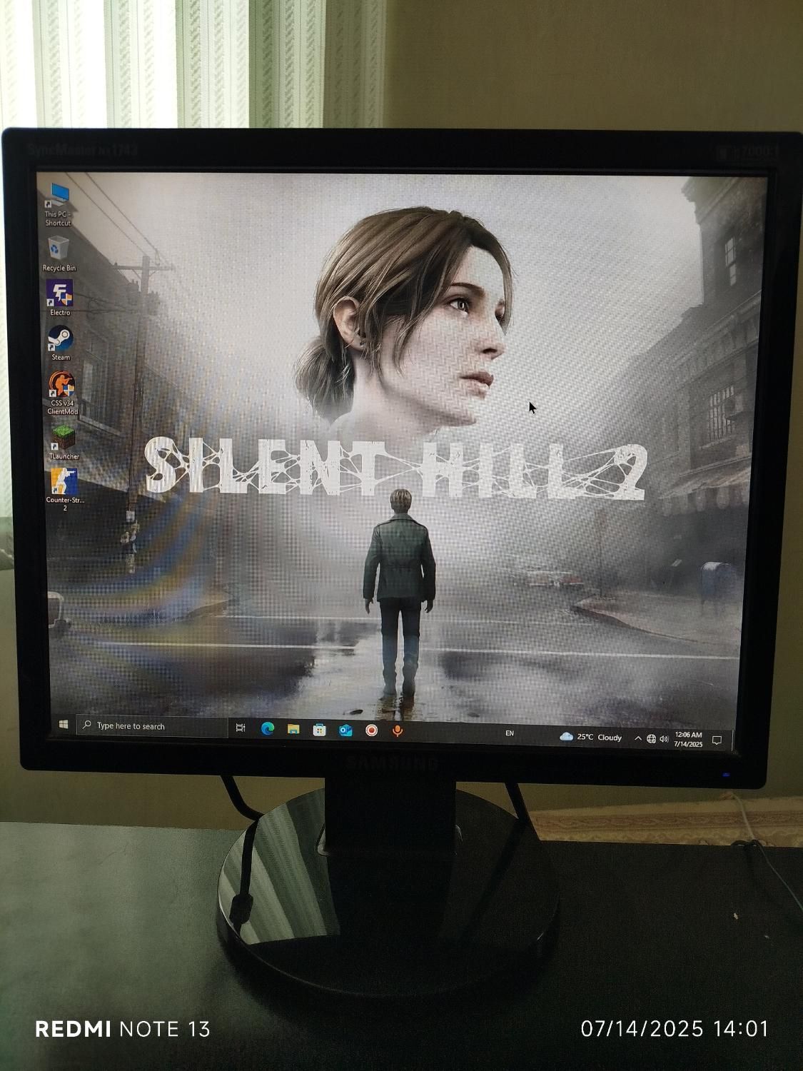Screen dimensions: 803x1071
Task: Open Microsoft Store from the taskbar
Action: [319, 730]
